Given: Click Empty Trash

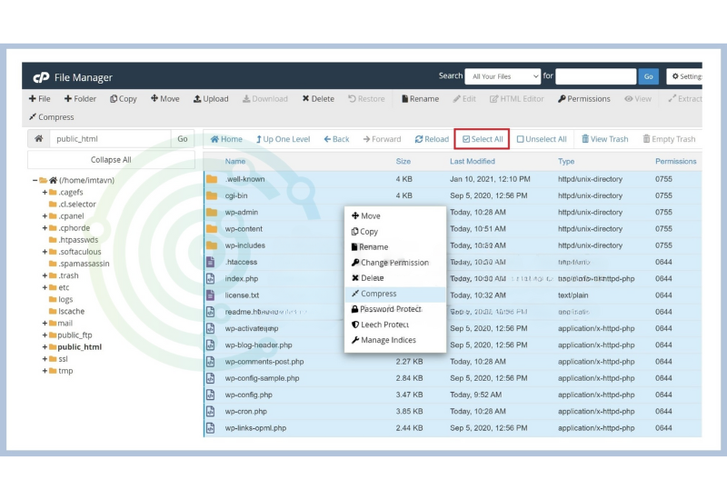Looking at the screenshot, I should click(x=669, y=139).
